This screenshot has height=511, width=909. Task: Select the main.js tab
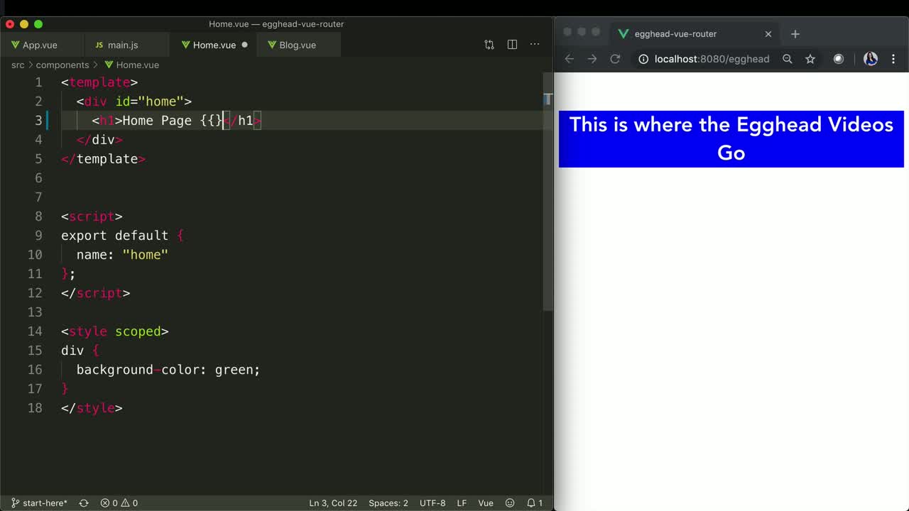(x=123, y=45)
